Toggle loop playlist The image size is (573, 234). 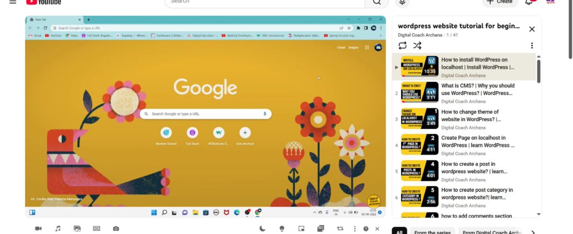tap(402, 46)
